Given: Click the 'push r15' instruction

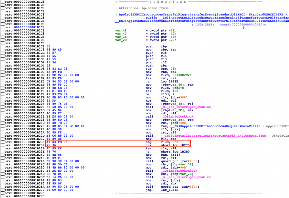Looking at the screenshot, I should 156,53.
